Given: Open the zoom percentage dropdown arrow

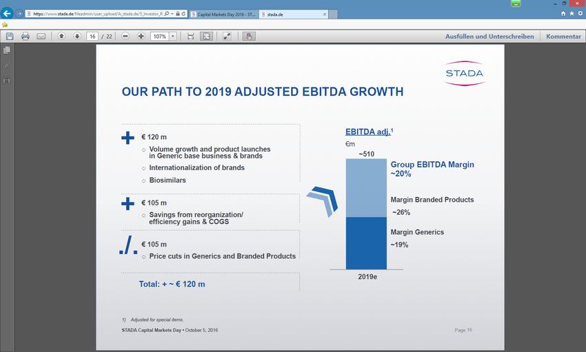Looking at the screenshot, I should pyautogui.click(x=173, y=37).
